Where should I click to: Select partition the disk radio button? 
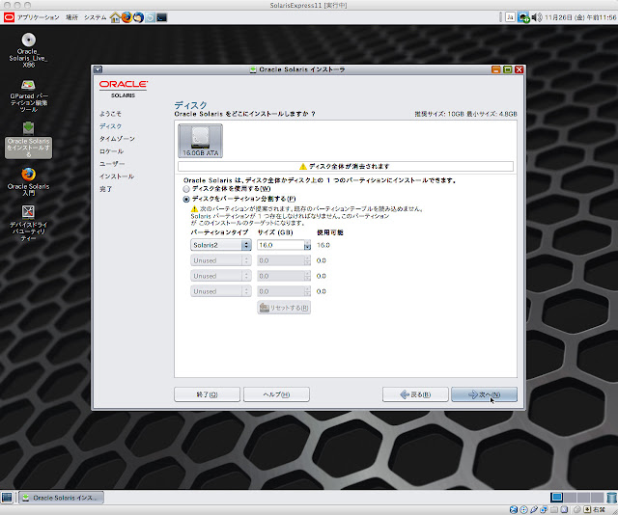coord(186,200)
